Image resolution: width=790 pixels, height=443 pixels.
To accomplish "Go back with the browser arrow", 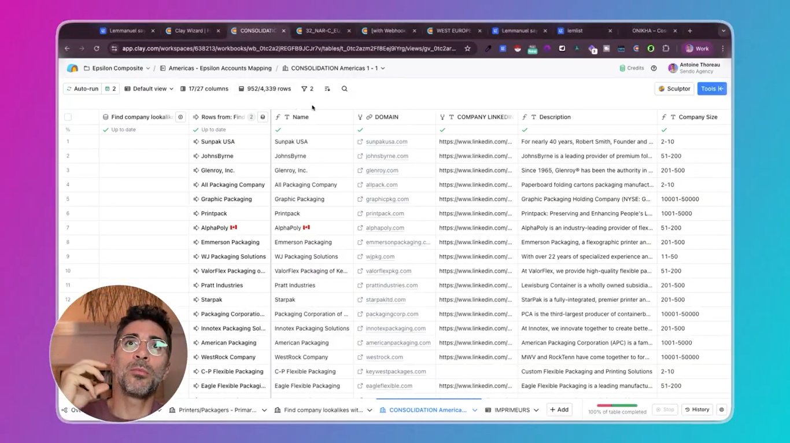I will 67,49.
